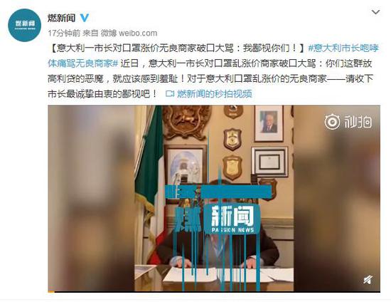Image resolution: width=391 pixels, height=302 pixels.
Task: Click the 微博 weibo.com source link
Action: pyautogui.click(x=129, y=33)
